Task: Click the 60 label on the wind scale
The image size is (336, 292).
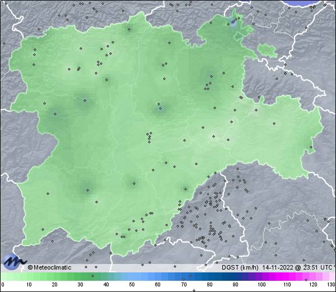Action: pos(158,285)
